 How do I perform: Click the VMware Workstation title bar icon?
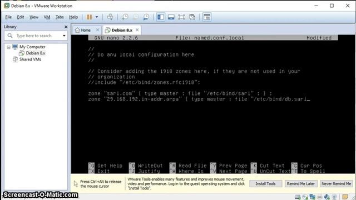point(7,6)
